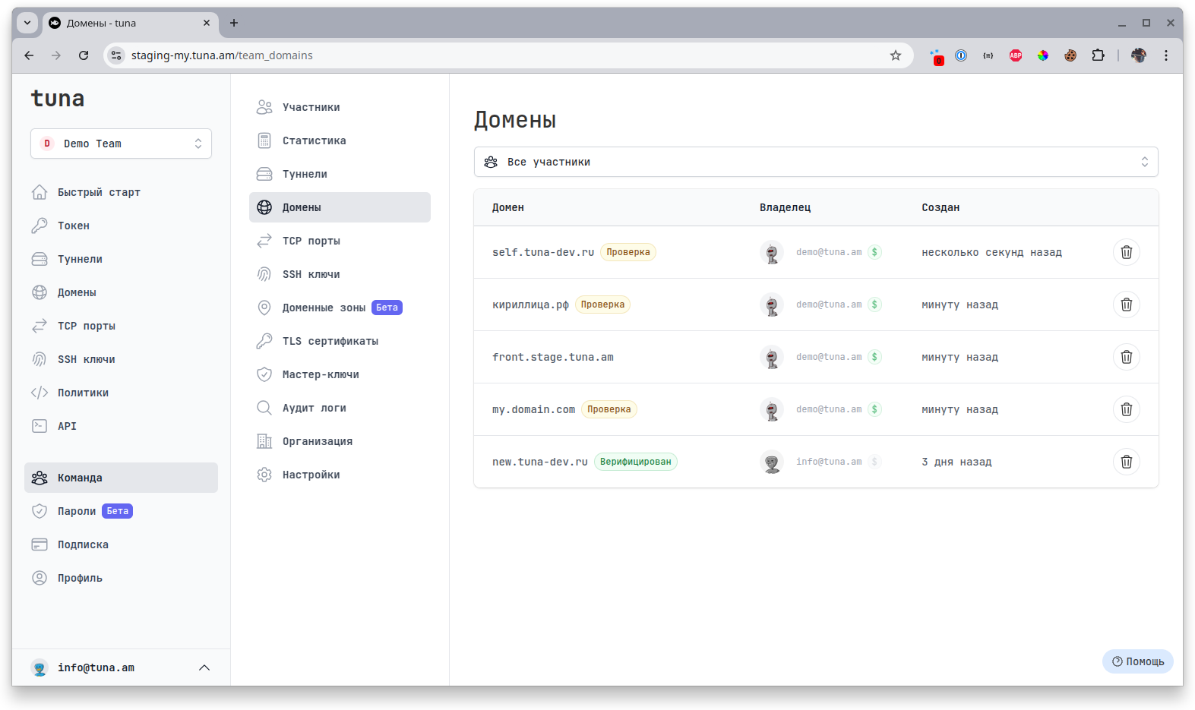This screenshot has width=1195, height=710.
Task: Open the tab search dropdown
Action: 27,23
